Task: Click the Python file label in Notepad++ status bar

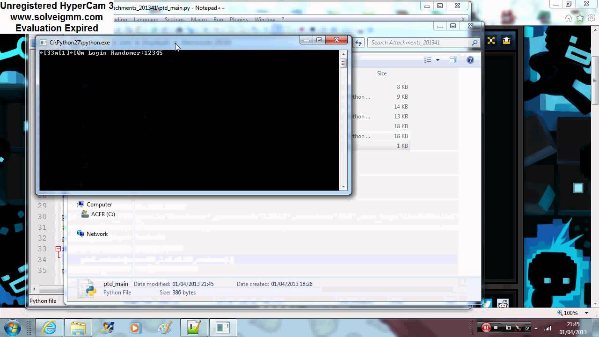Action: tap(43, 301)
